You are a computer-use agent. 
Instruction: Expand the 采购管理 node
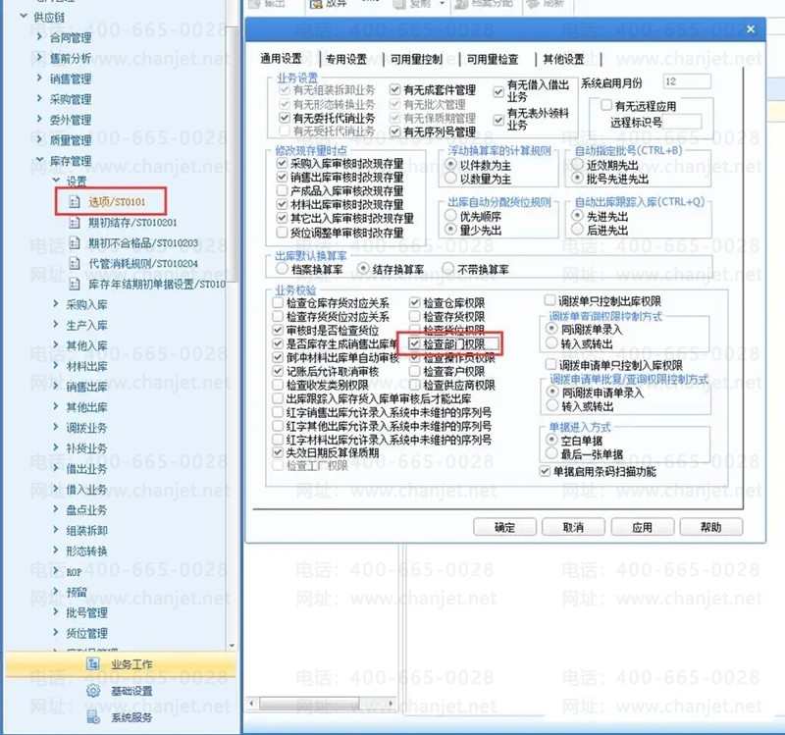[x=39, y=99]
